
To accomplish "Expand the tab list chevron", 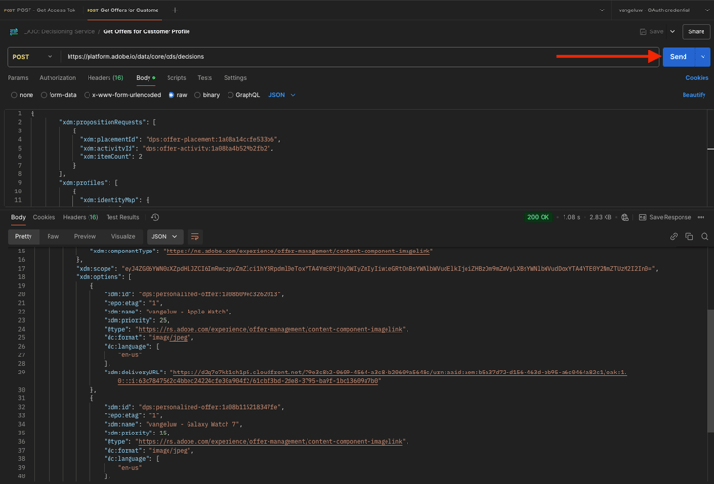I will click(x=602, y=10).
